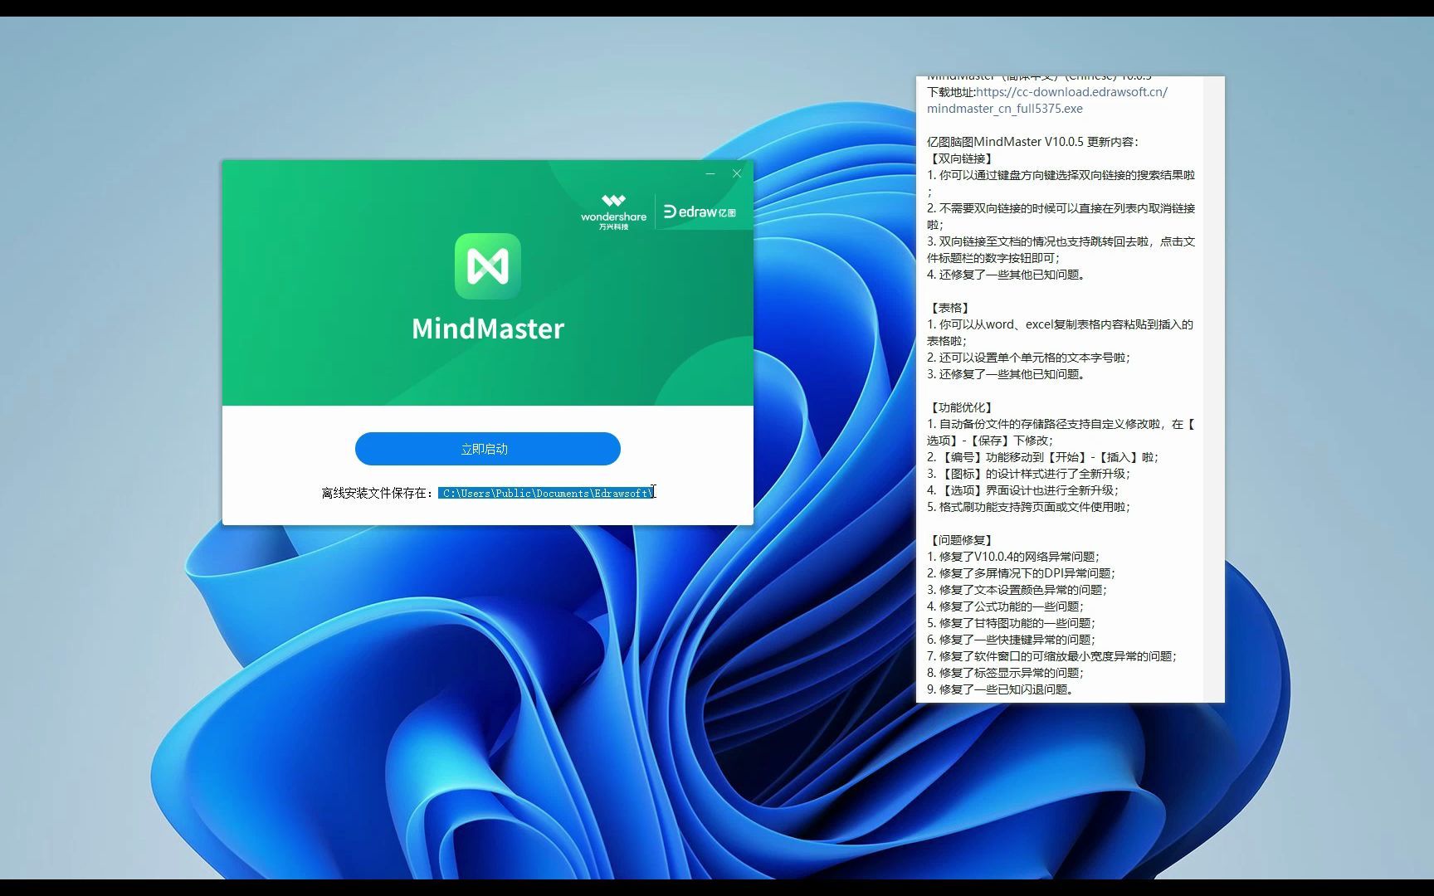Click line about 修复了V10.0.4的网络异常问题
Image resolution: width=1434 pixels, height=896 pixels.
tap(1013, 557)
